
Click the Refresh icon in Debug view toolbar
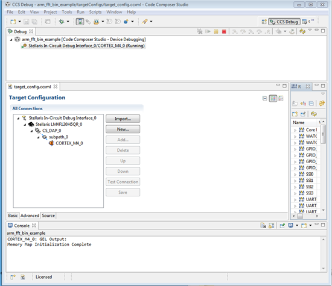[302, 31]
